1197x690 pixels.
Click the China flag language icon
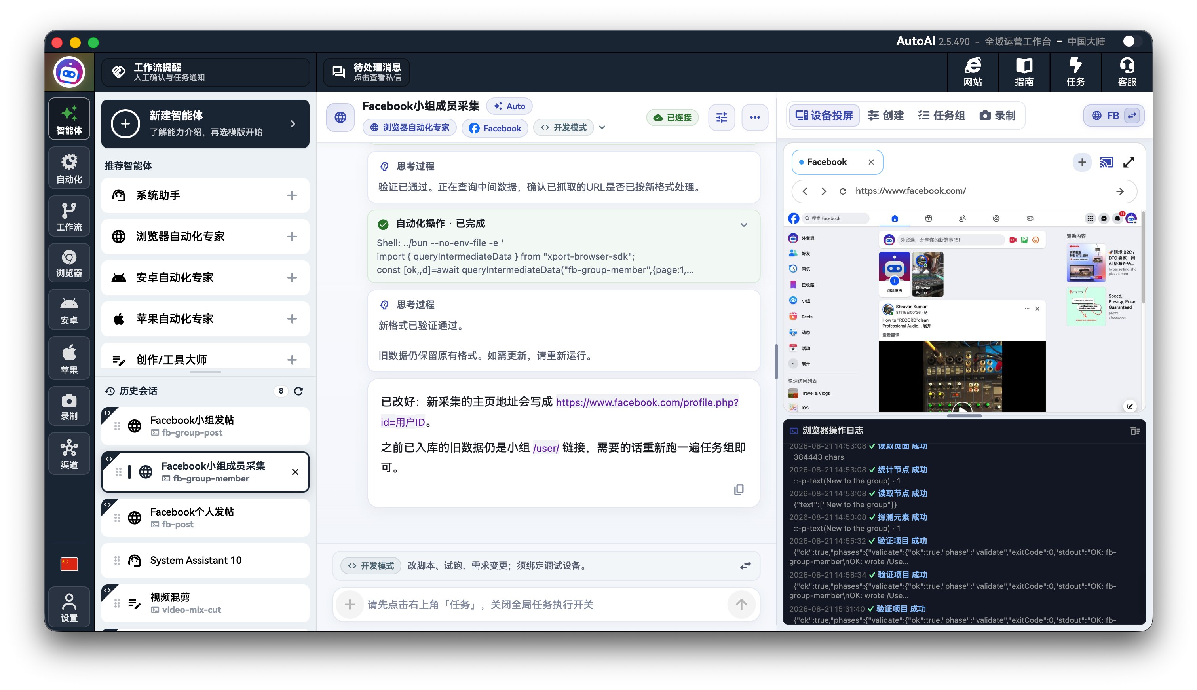69,564
